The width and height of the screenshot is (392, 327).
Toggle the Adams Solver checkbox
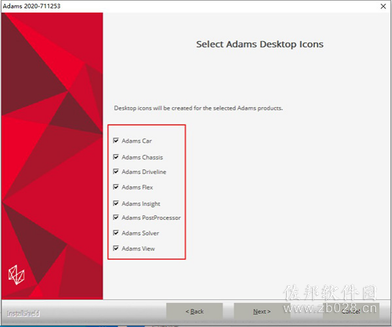[116, 233]
